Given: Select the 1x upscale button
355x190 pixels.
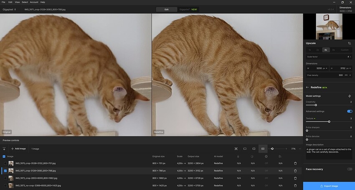Looking at the screenshot, I should point(309,50).
